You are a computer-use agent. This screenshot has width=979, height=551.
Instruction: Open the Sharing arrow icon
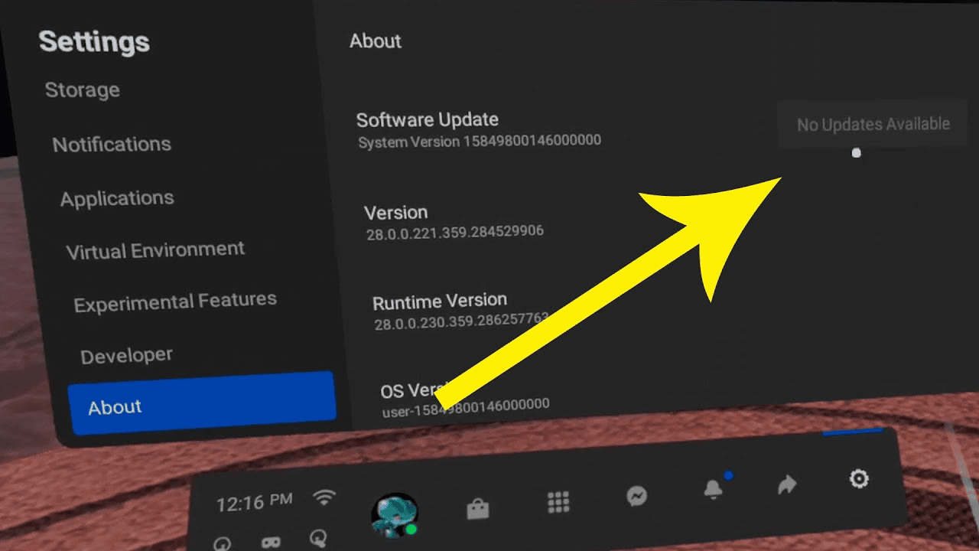[x=787, y=484]
